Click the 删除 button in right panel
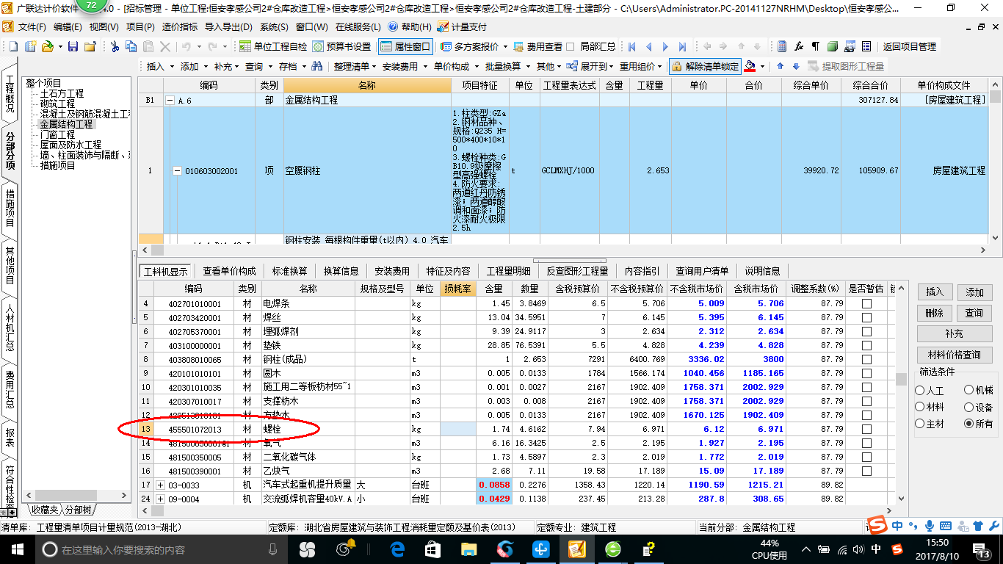 tap(935, 313)
